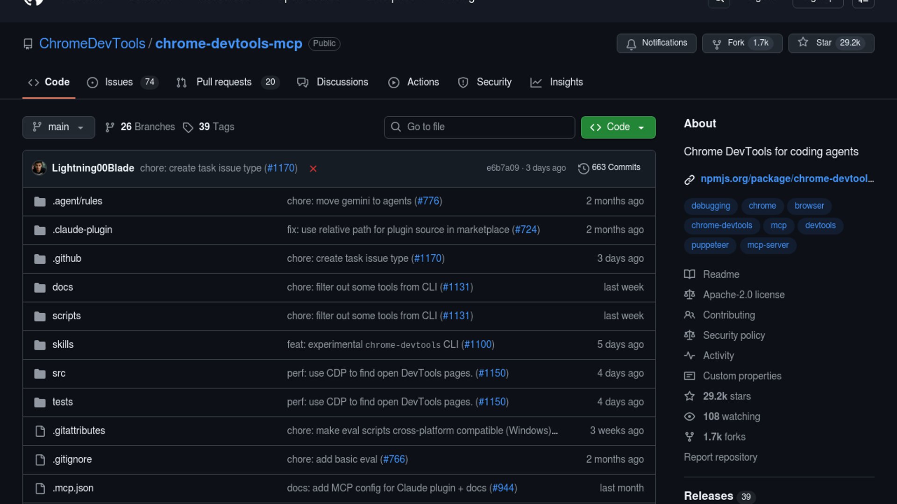Open the skills folder
Screen dimensions: 897x504
click(x=63, y=345)
